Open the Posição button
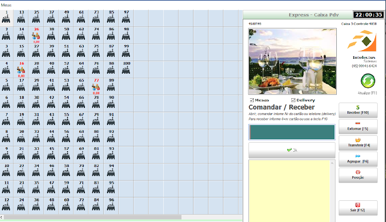This screenshot has width=386, height=222. click(x=358, y=175)
